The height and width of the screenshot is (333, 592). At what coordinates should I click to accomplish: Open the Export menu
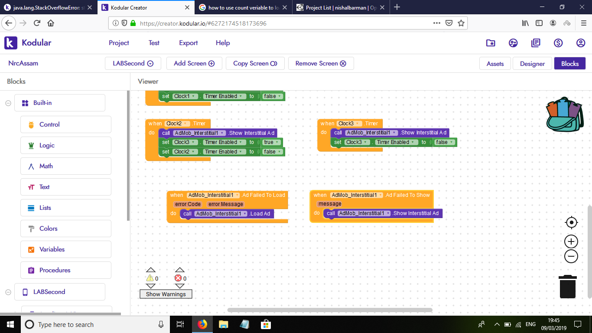point(188,43)
